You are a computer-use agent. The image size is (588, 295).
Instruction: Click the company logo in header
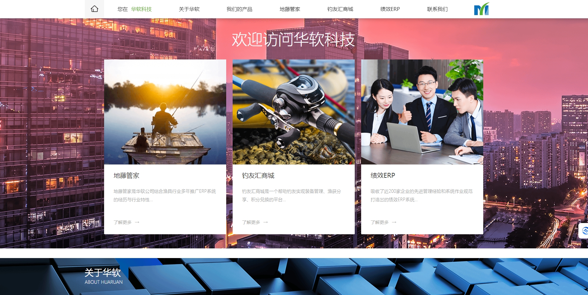[x=482, y=9]
